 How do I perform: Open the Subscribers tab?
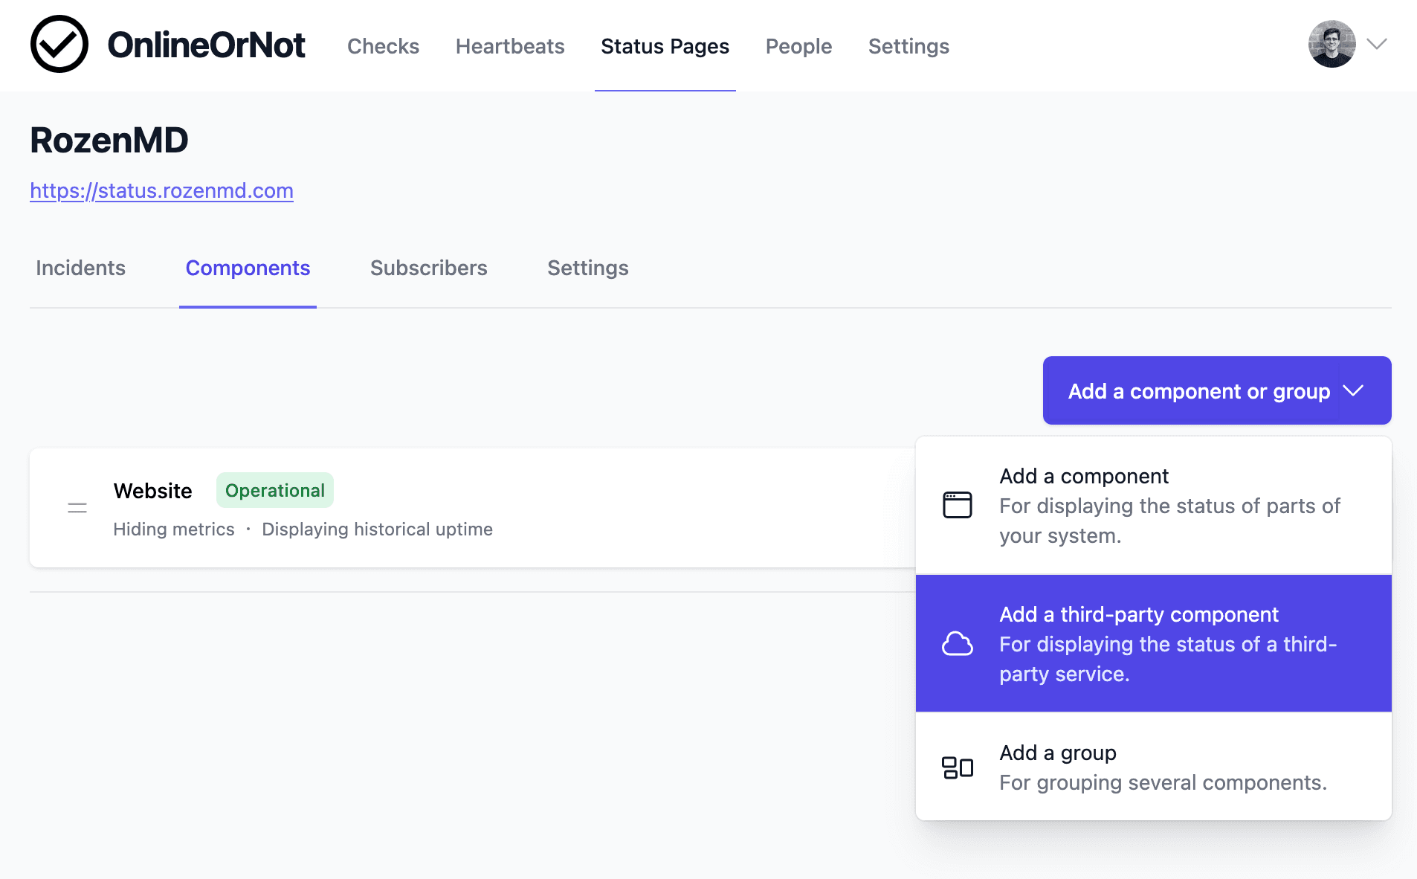click(x=429, y=268)
